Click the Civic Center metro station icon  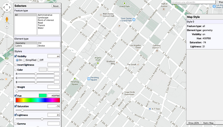tap(134, 19)
